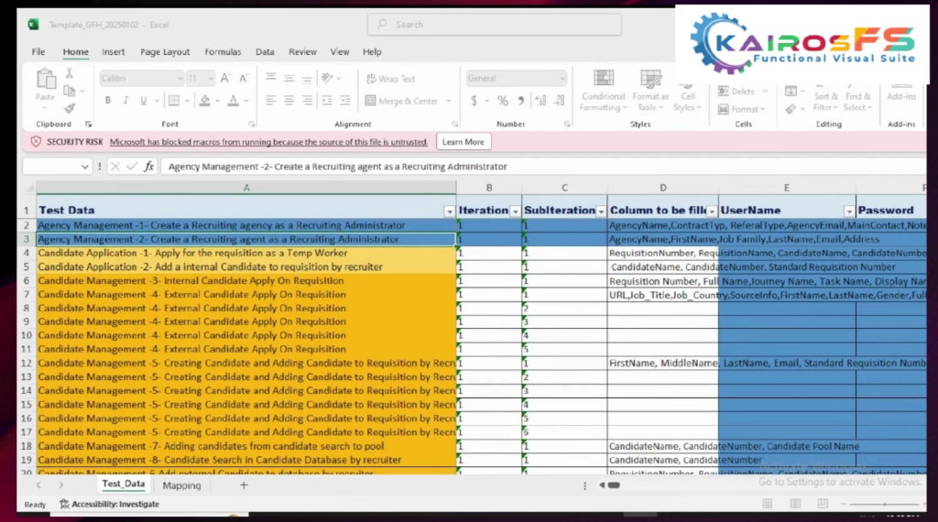Open the UserName column filter dropdown

(848, 211)
